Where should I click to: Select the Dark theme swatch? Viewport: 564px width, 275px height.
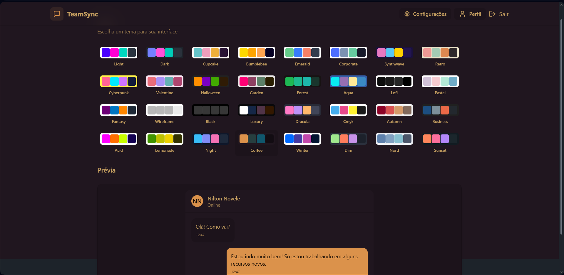165,53
